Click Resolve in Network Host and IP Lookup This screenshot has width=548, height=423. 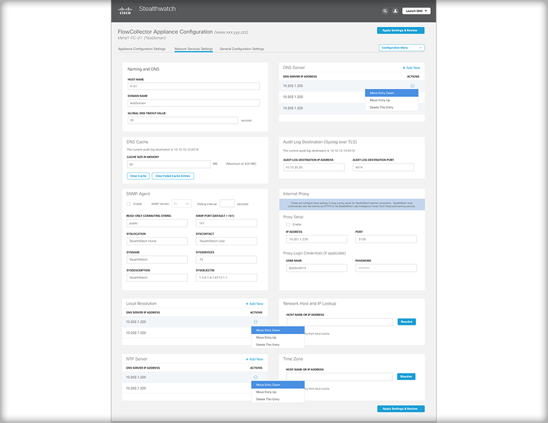pos(407,322)
